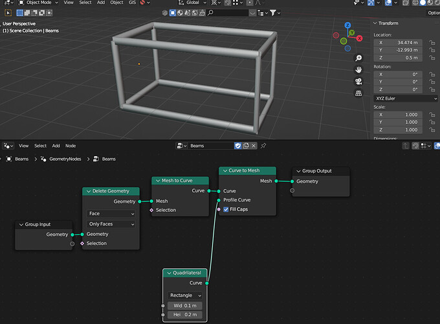Toggle the camera view gizmo
440x324 pixels.
pos(358,82)
